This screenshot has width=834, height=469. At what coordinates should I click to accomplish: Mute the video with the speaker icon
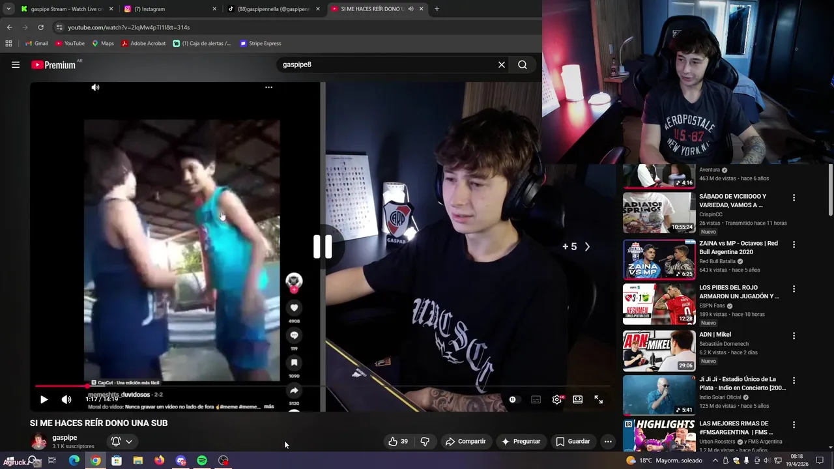tap(66, 399)
